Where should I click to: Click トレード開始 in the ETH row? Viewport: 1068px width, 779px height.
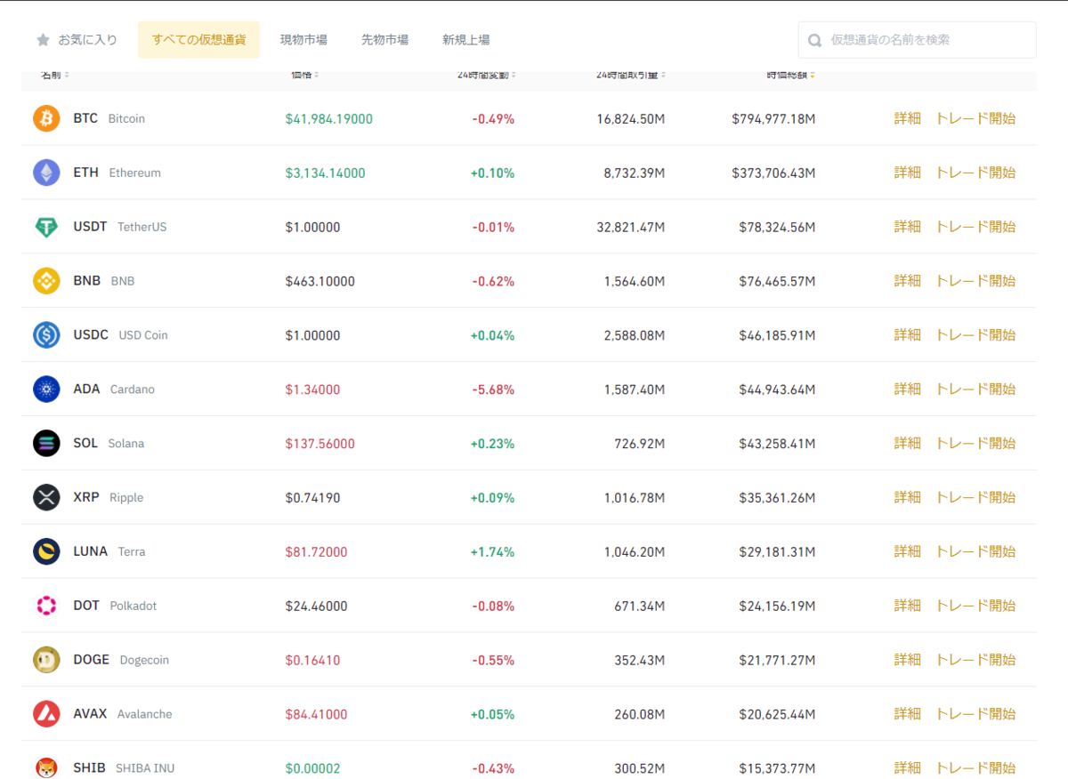pos(975,173)
